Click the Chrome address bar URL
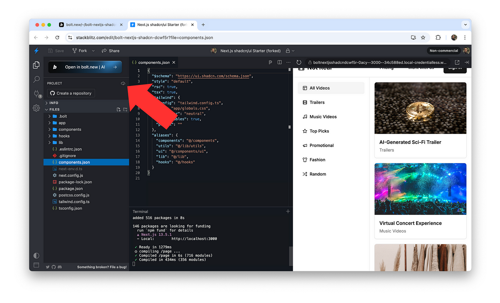500x303 pixels. [x=145, y=37]
